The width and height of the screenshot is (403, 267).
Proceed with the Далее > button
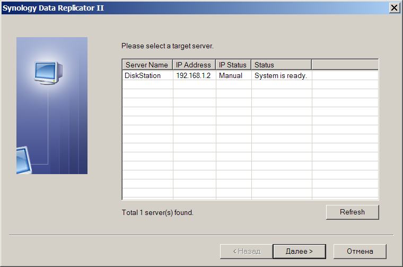click(x=300, y=251)
